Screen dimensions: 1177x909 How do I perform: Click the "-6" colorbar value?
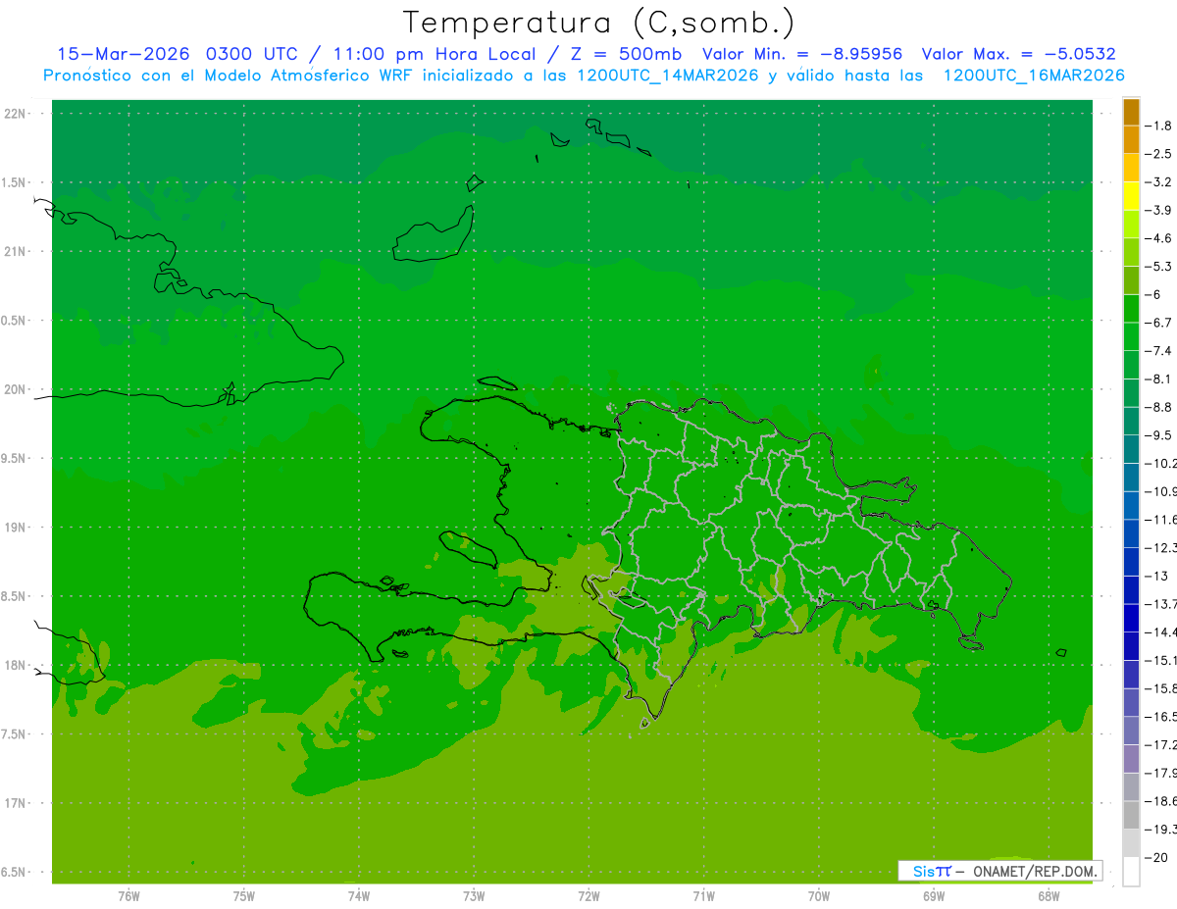coord(1153,294)
